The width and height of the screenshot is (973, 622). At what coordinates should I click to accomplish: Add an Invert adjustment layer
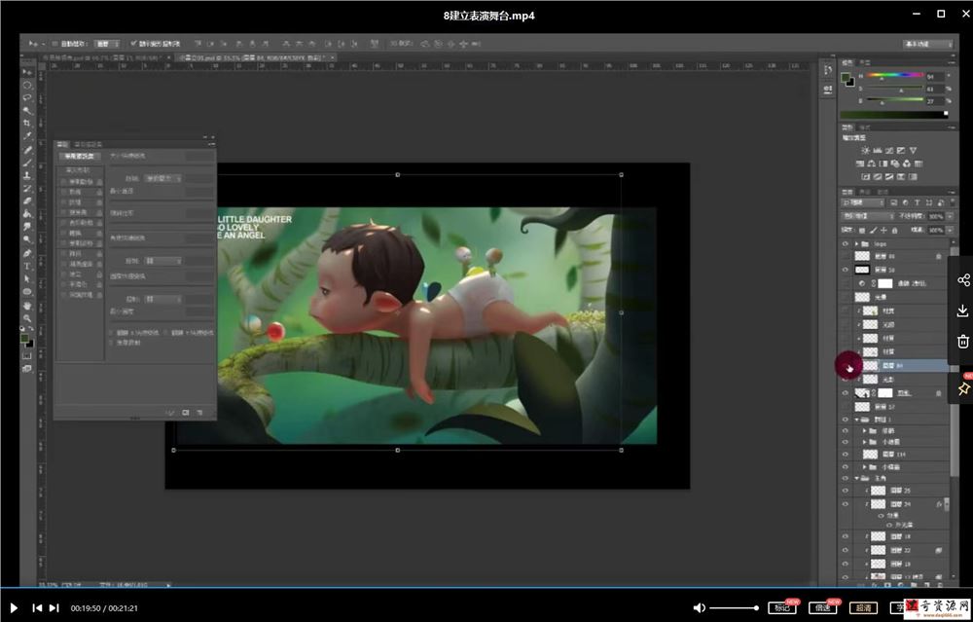[x=866, y=177]
